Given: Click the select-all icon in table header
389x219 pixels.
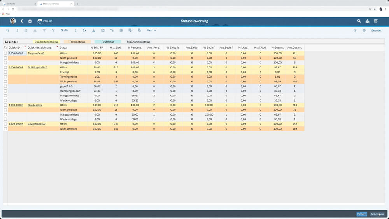Looking at the screenshot, I should tap(5, 47).
